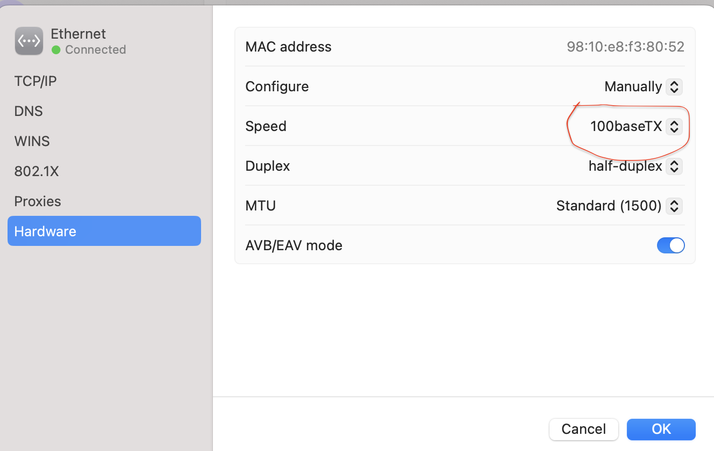Viewport: 714px width, 451px height.
Task: Open the 802.1X settings pane
Action: 37,171
